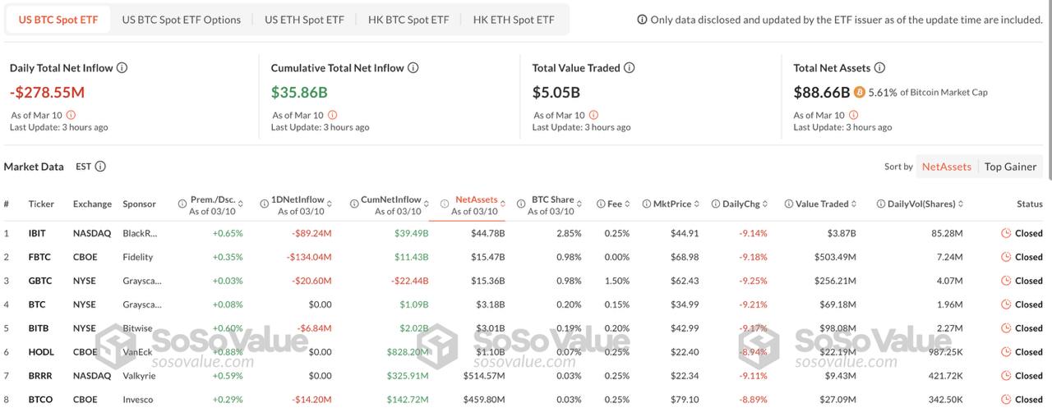Open info icon beside Daily Total Net Inflow
Screen dimensions: 1052x412
click(x=122, y=68)
